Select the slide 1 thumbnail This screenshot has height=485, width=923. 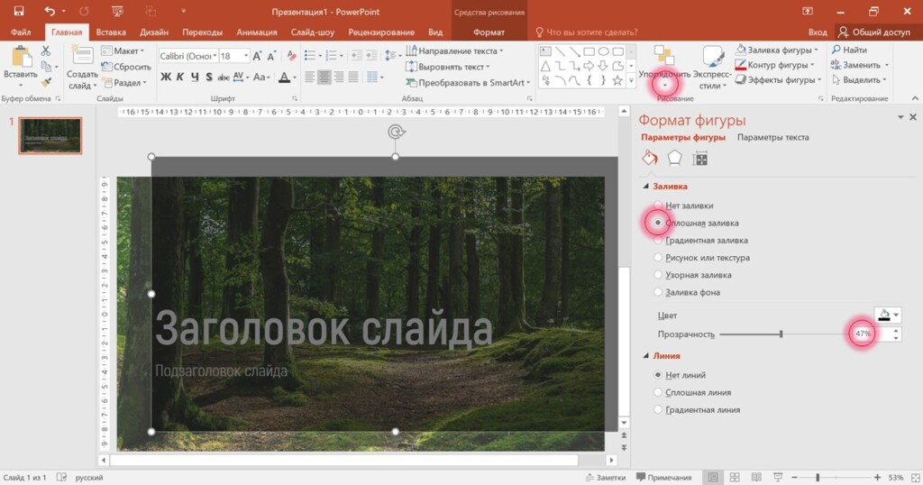click(x=50, y=135)
